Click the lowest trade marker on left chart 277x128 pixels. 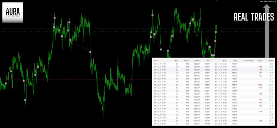25,100
